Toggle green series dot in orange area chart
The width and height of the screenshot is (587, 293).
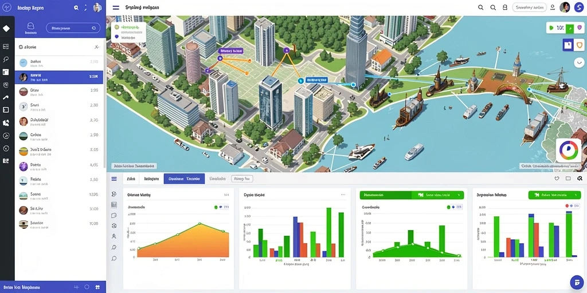[x=216, y=207]
